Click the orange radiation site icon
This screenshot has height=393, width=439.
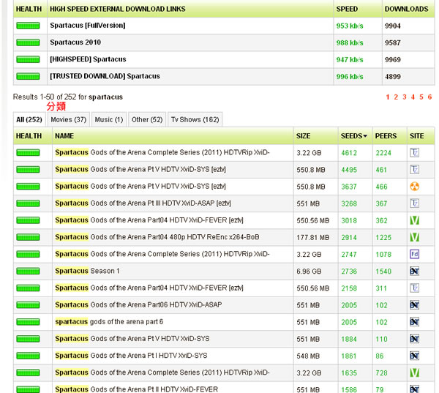[415, 187]
